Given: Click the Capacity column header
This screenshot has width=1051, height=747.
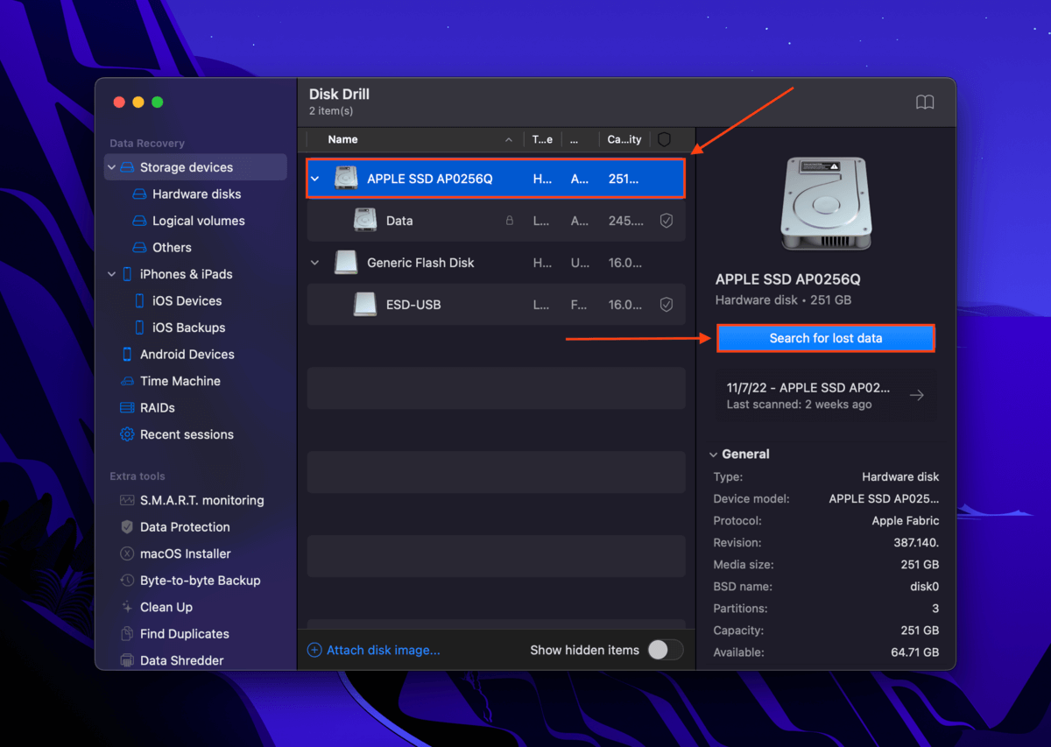Looking at the screenshot, I should pos(624,139).
